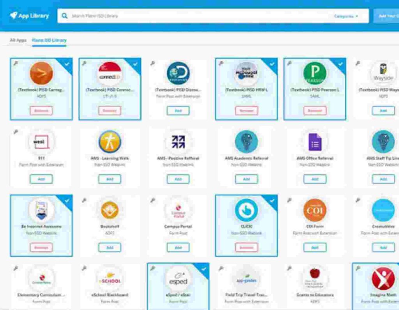
Task: Click the key icon on the 911 card
Action: pos(16,132)
